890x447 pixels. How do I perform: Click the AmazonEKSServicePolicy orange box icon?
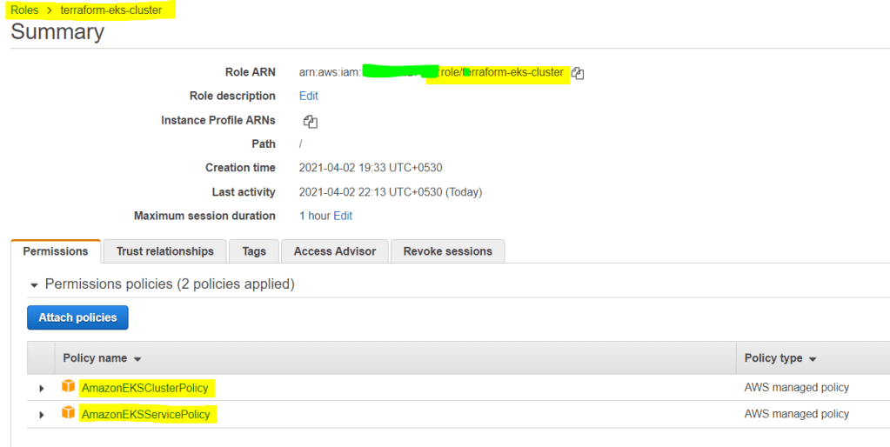[68, 413]
